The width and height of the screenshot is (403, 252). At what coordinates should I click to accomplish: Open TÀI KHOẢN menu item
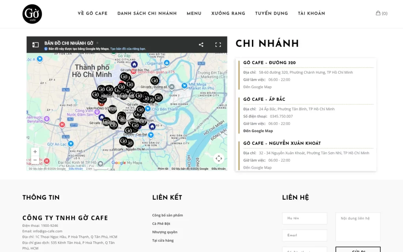tap(312, 13)
